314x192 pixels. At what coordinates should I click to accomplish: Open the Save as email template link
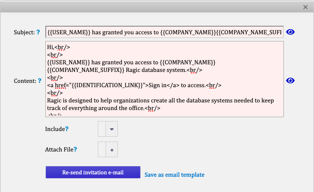175,175
